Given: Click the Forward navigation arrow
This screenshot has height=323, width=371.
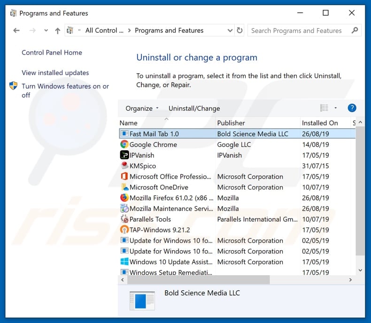Looking at the screenshot, I should [x=32, y=31].
